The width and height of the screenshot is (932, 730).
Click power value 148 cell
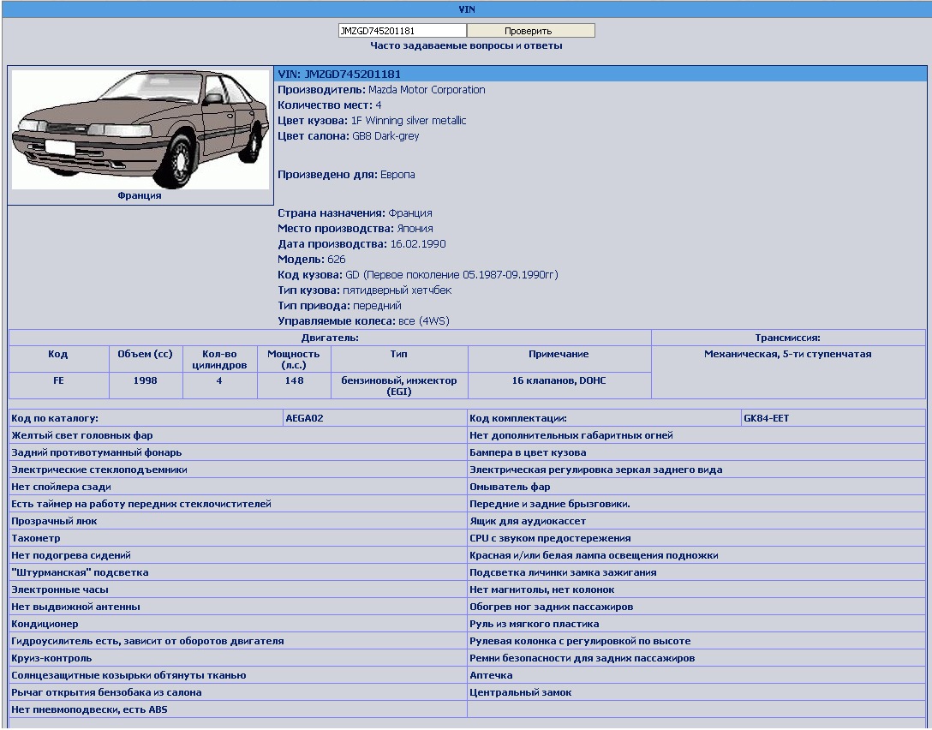point(294,386)
